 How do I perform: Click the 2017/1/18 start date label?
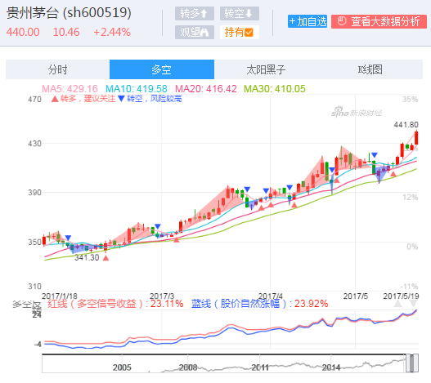(x=60, y=296)
